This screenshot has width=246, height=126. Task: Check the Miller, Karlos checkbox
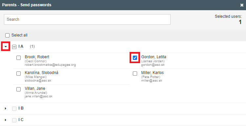click(135, 73)
